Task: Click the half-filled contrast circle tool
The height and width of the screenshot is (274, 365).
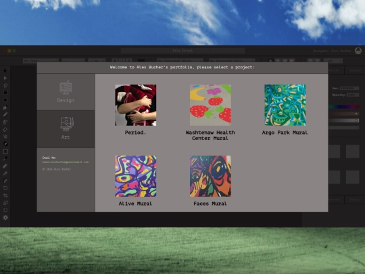Action: pos(5,144)
